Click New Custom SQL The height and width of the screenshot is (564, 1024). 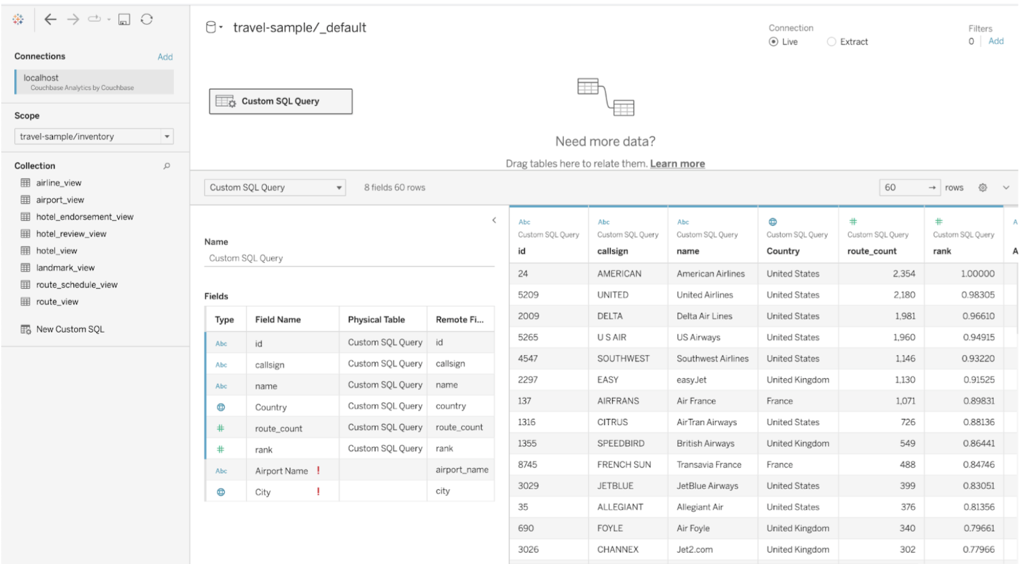tap(70, 330)
